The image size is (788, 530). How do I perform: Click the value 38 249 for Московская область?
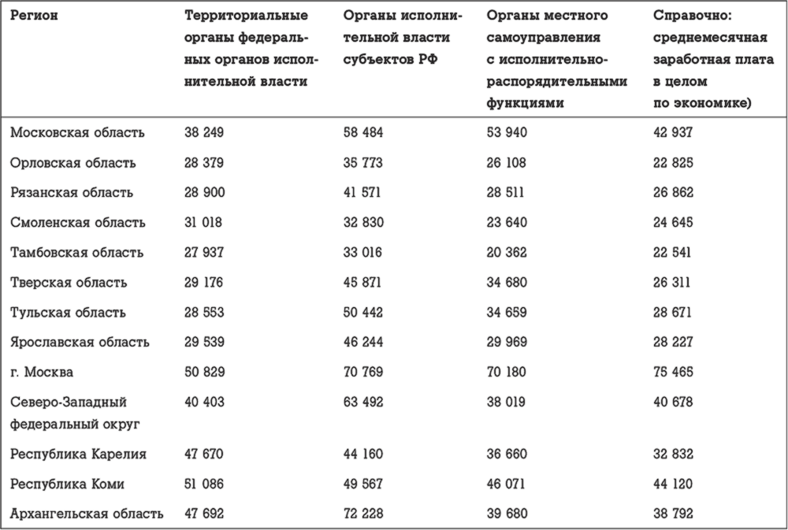click(x=204, y=132)
